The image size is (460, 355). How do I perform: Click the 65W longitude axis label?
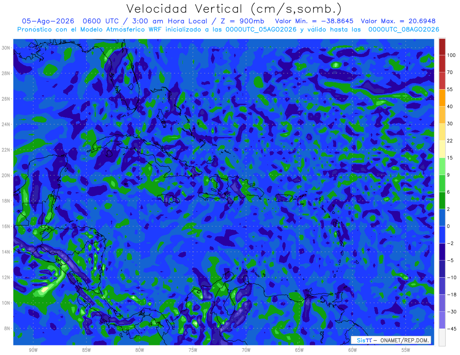(x=299, y=350)
